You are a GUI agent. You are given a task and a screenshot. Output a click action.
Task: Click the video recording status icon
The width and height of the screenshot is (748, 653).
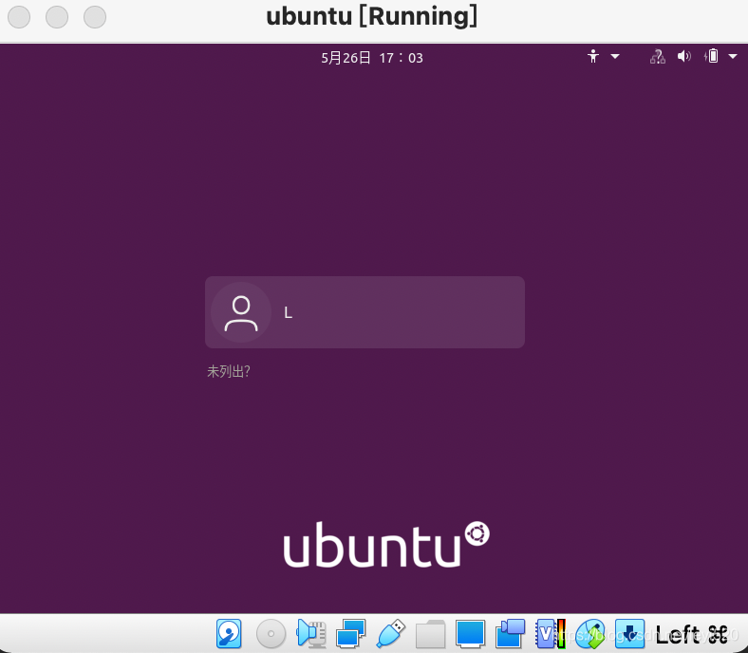(510, 633)
